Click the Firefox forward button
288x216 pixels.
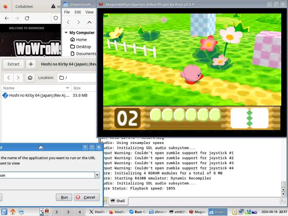[17, 18]
